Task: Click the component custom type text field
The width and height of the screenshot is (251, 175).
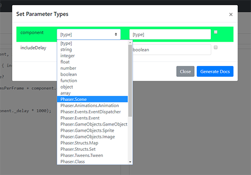Action: 170,34
